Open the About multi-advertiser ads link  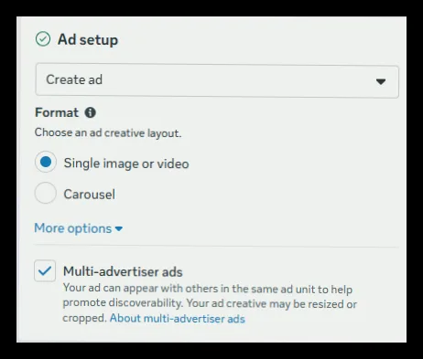point(178,319)
